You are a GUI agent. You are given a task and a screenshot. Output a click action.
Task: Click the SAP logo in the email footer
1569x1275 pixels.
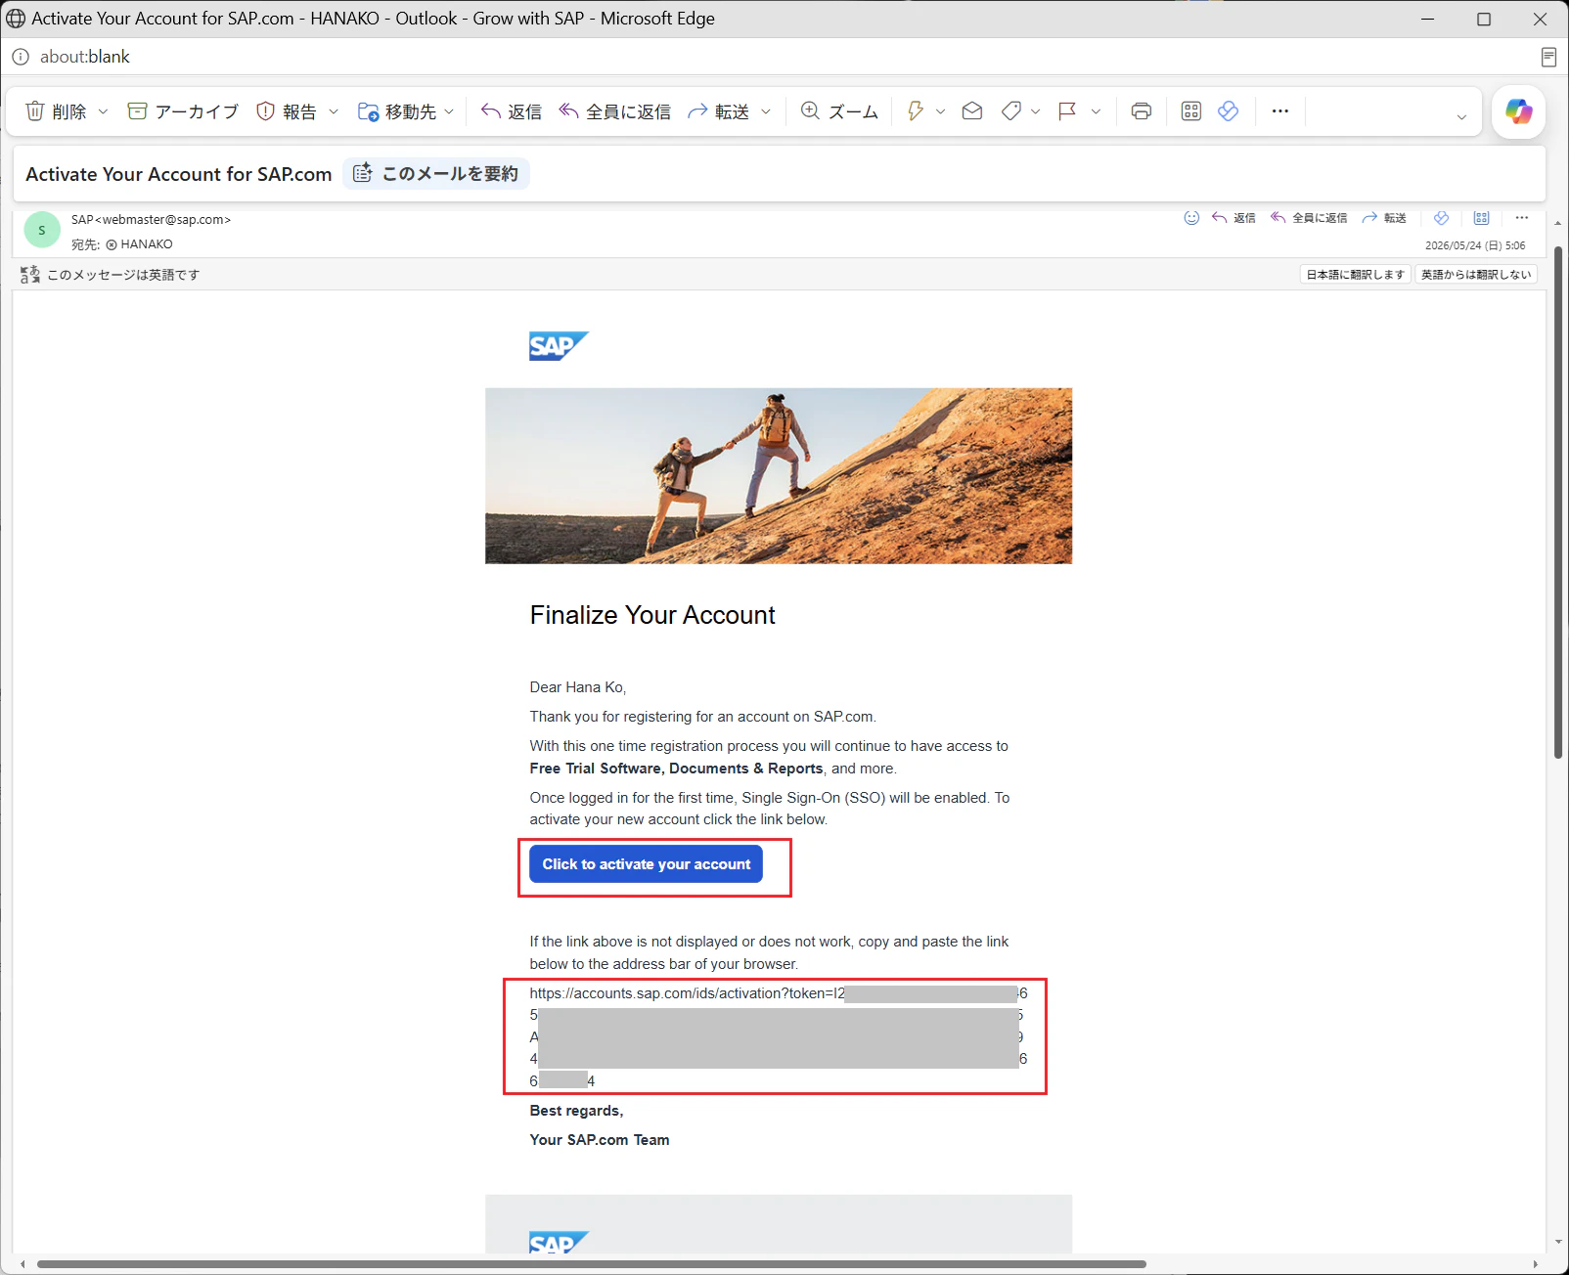559,1242
